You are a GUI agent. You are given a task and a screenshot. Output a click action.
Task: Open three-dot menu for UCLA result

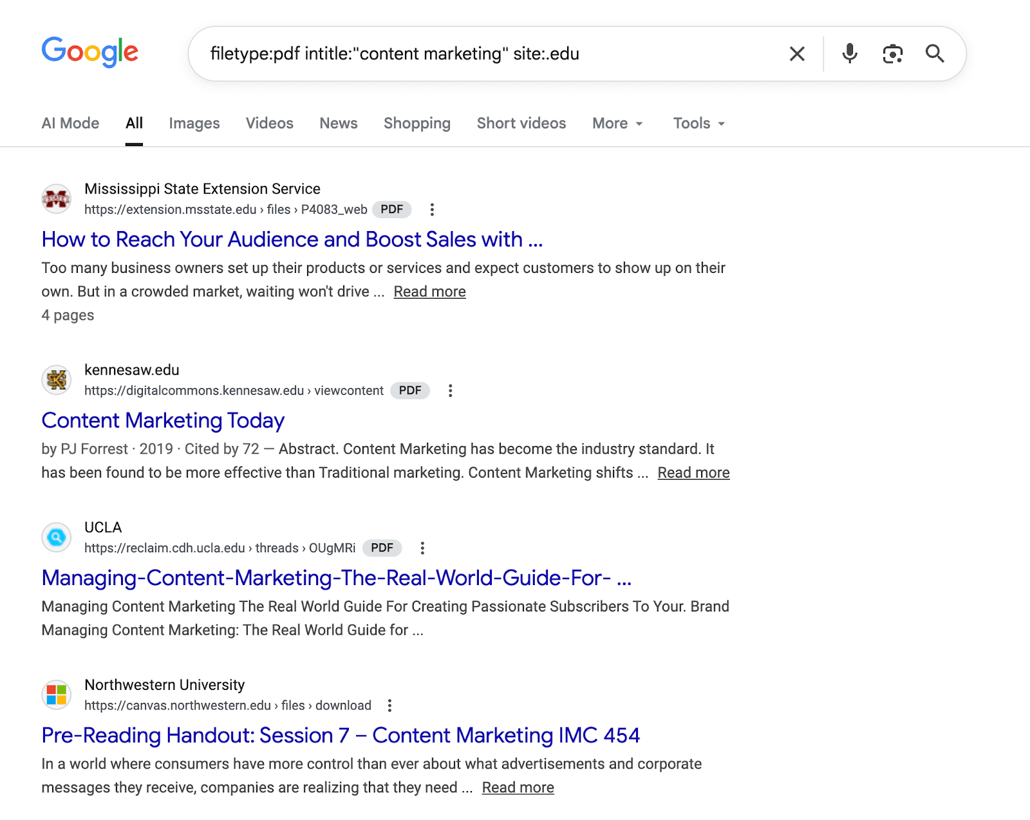click(422, 548)
